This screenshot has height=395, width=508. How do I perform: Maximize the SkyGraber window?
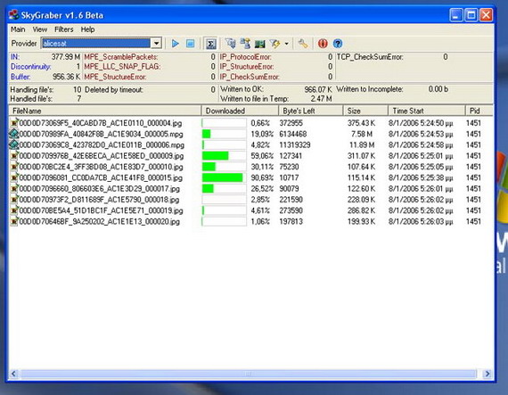click(x=471, y=15)
